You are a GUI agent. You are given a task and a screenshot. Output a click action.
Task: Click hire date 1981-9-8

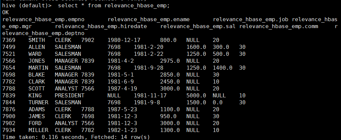(x=147, y=102)
